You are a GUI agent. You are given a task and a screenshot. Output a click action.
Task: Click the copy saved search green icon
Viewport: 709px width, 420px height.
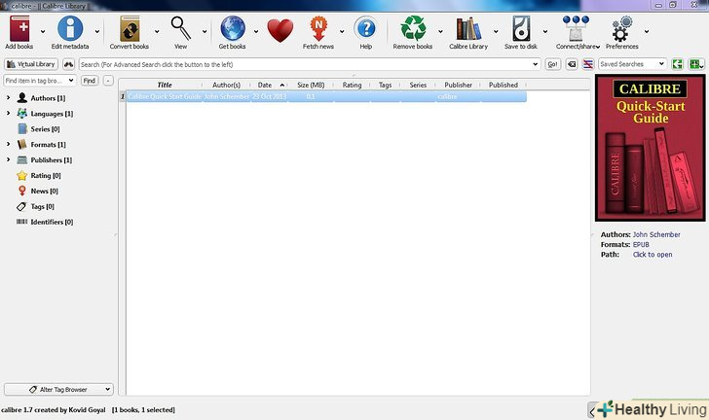click(x=677, y=64)
